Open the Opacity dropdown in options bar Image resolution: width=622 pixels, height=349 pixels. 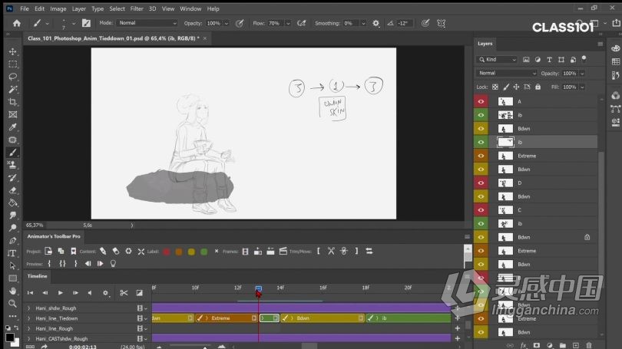227,23
